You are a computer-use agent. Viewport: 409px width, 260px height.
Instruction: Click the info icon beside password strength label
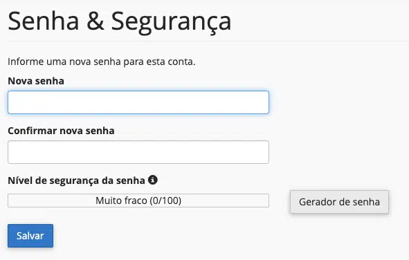(152, 180)
